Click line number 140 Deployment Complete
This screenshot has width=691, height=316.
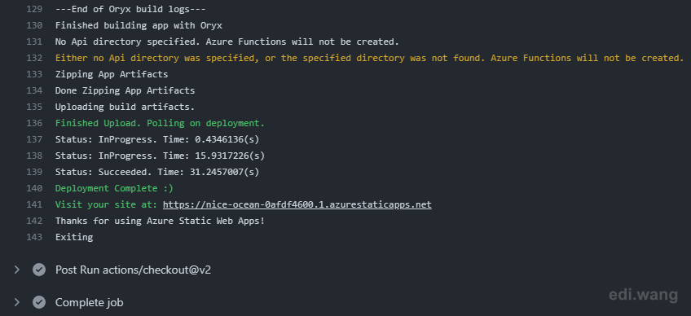(x=34, y=188)
